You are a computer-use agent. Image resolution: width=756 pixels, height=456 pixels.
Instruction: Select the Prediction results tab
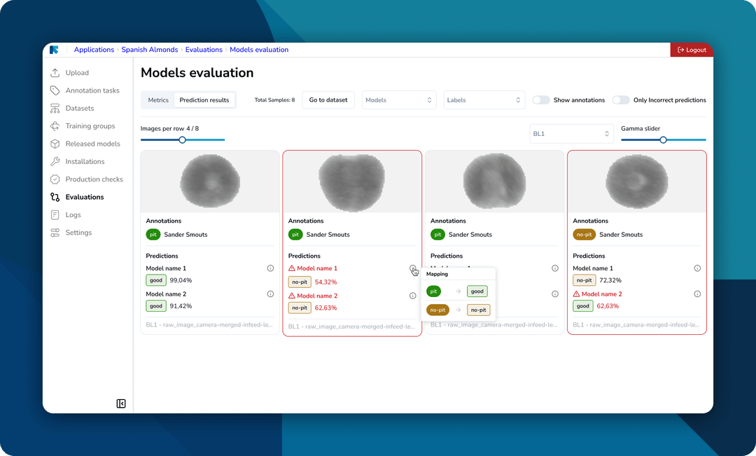pos(204,99)
